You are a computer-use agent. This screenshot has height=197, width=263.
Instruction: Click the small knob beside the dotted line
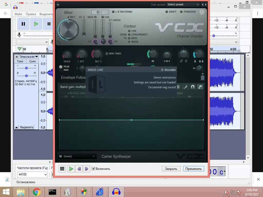(x=199, y=68)
